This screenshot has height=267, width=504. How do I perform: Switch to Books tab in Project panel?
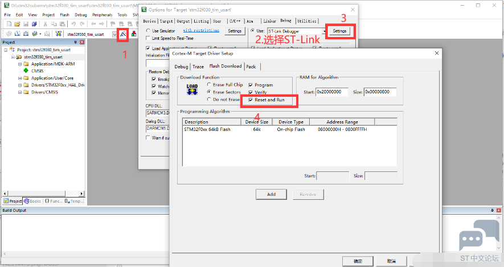(x=33, y=201)
